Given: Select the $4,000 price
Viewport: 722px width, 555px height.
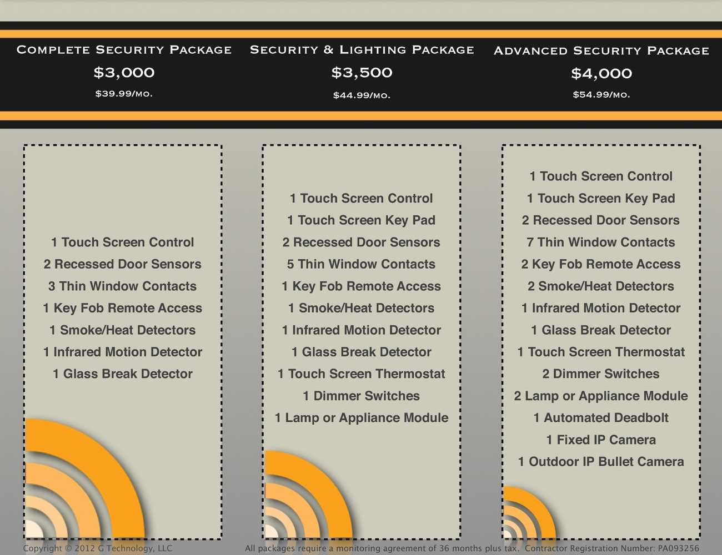Looking at the screenshot, I should click(601, 73).
